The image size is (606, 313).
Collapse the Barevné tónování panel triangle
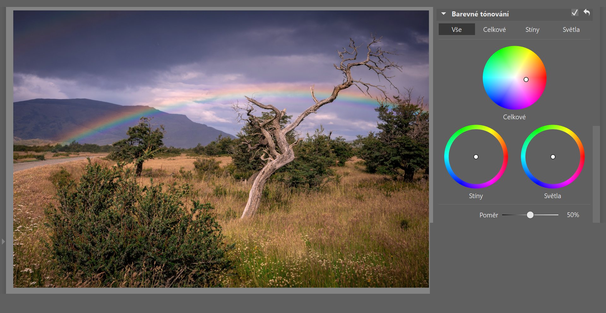[x=443, y=14]
